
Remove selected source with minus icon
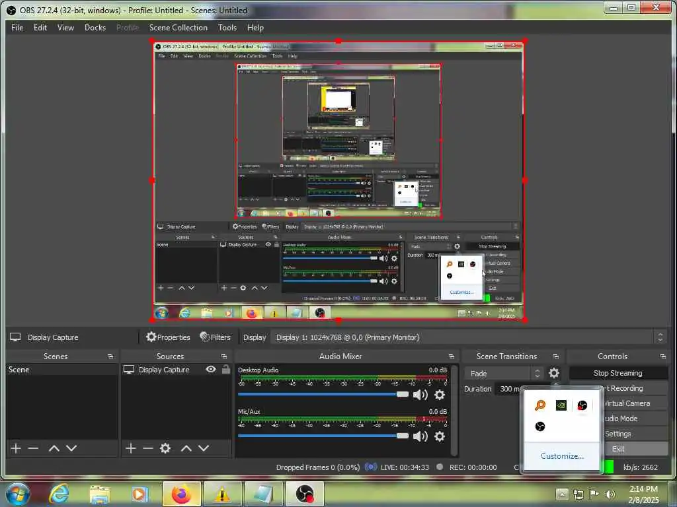tap(148, 448)
